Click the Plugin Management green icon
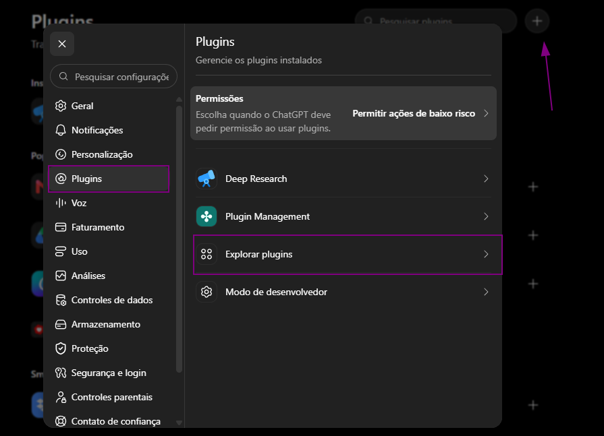The height and width of the screenshot is (436, 604). tap(207, 216)
